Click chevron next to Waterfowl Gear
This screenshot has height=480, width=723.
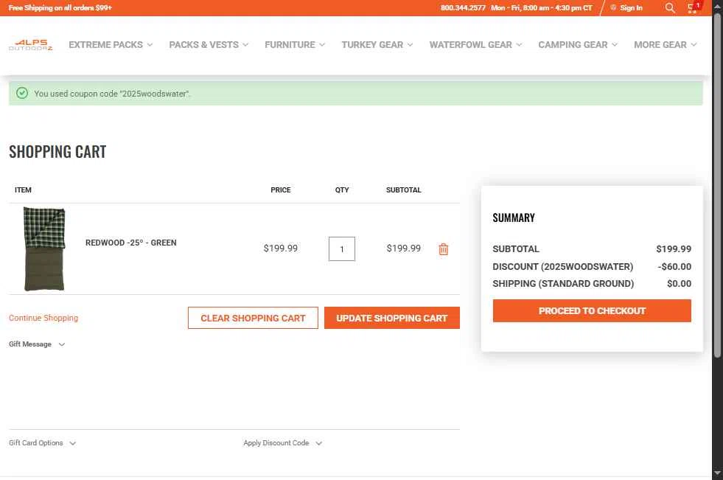click(519, 45)
